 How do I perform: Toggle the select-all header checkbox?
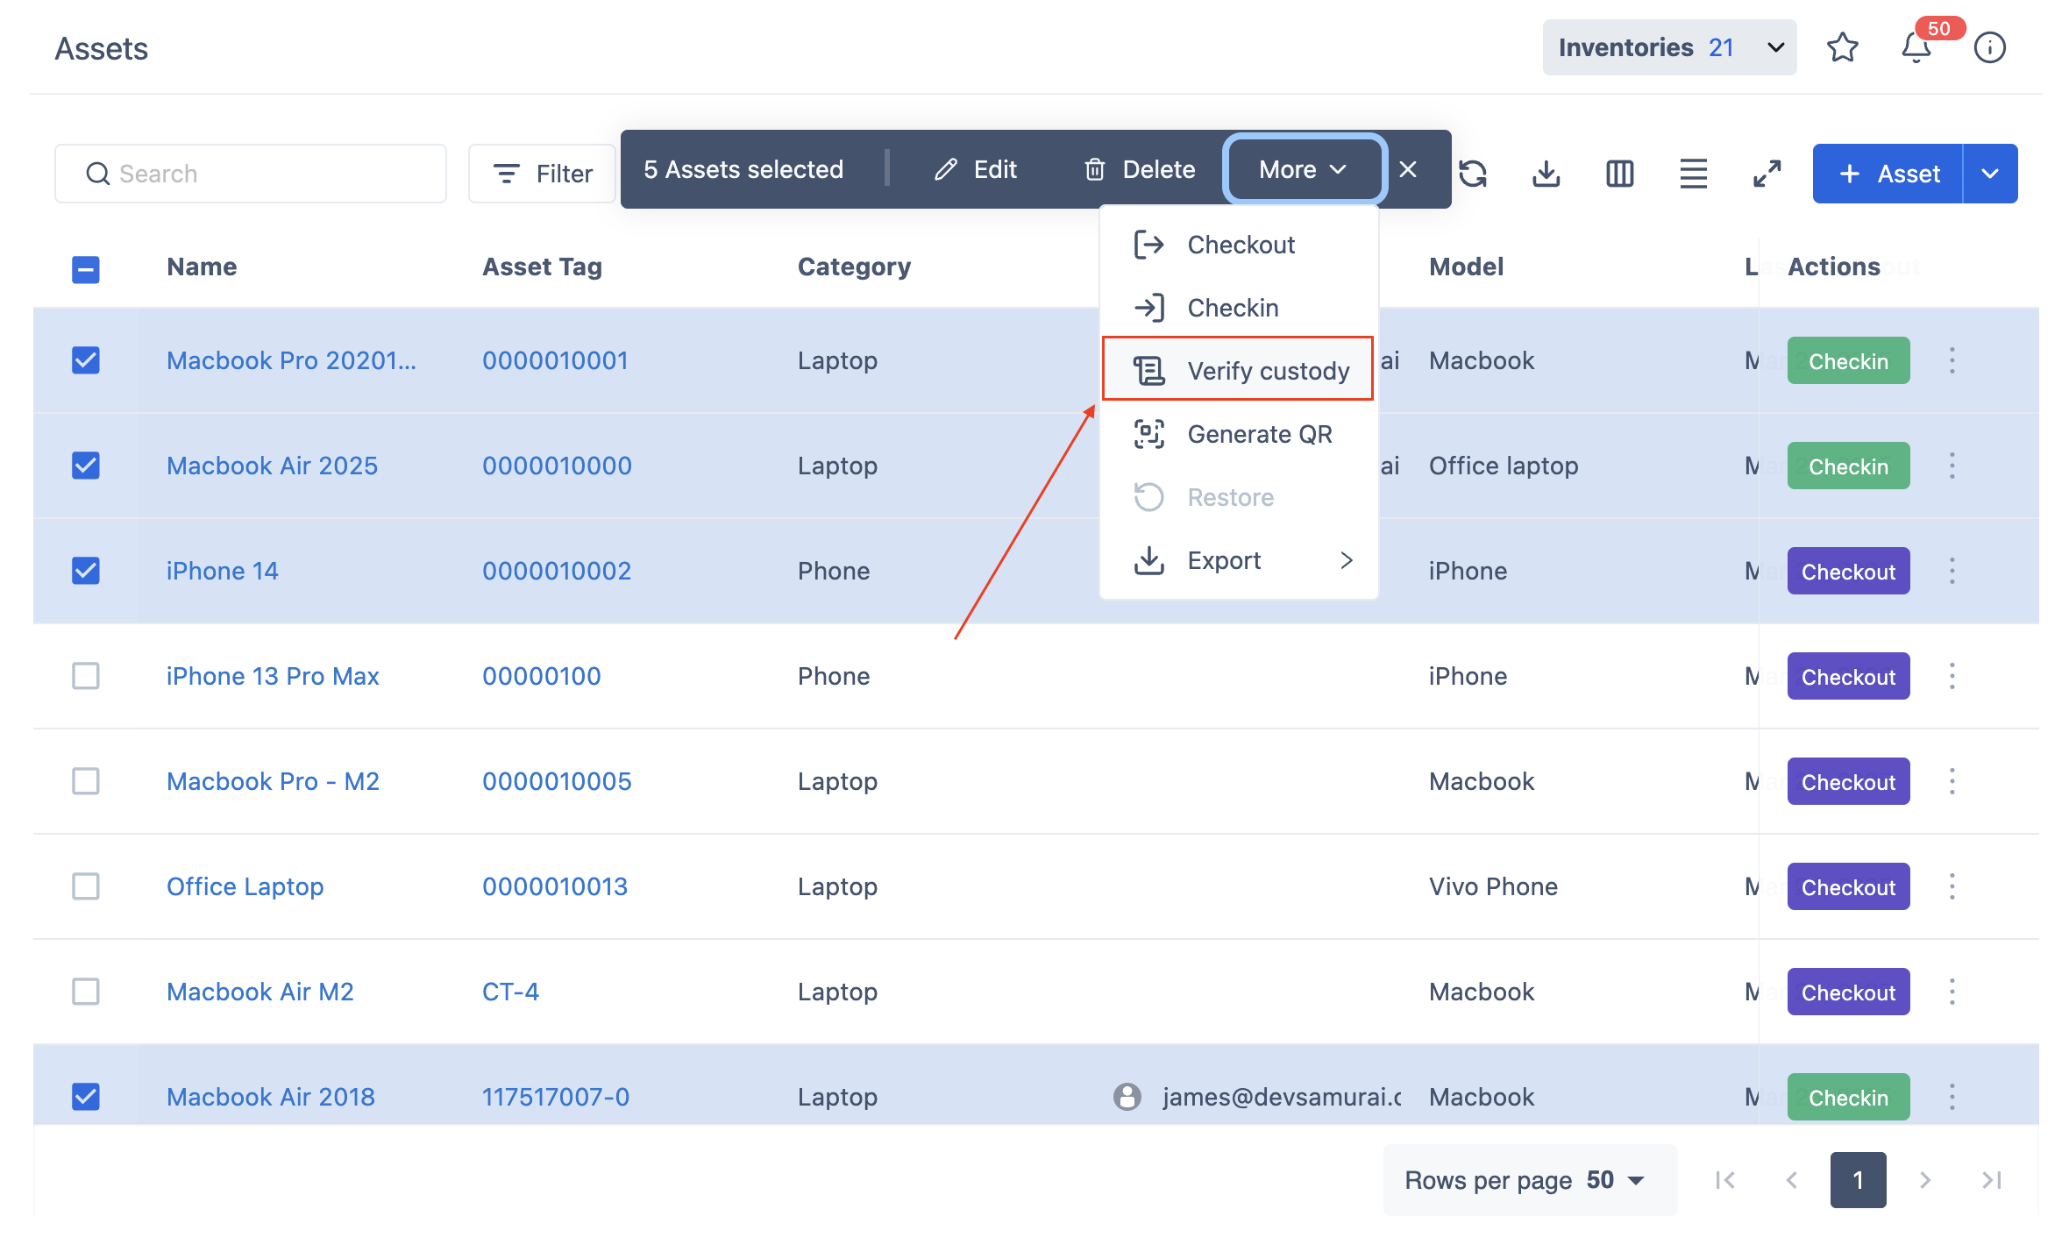86,269
